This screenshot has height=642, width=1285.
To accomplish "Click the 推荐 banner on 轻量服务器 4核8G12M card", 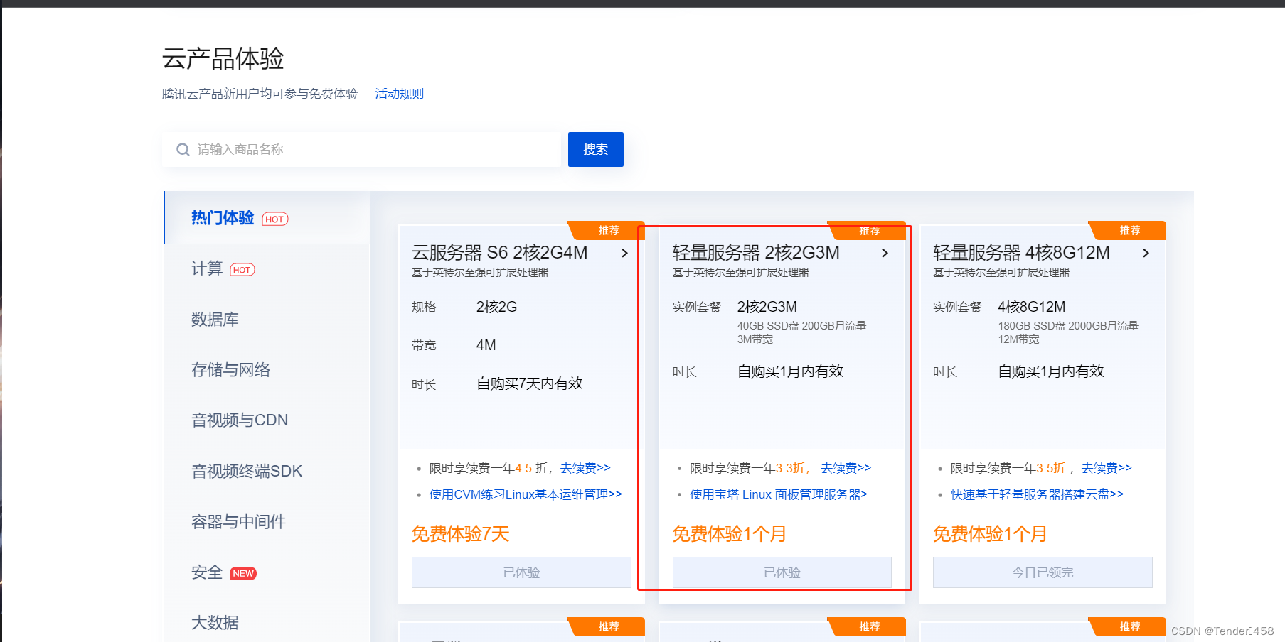I will pos(1129,230).
